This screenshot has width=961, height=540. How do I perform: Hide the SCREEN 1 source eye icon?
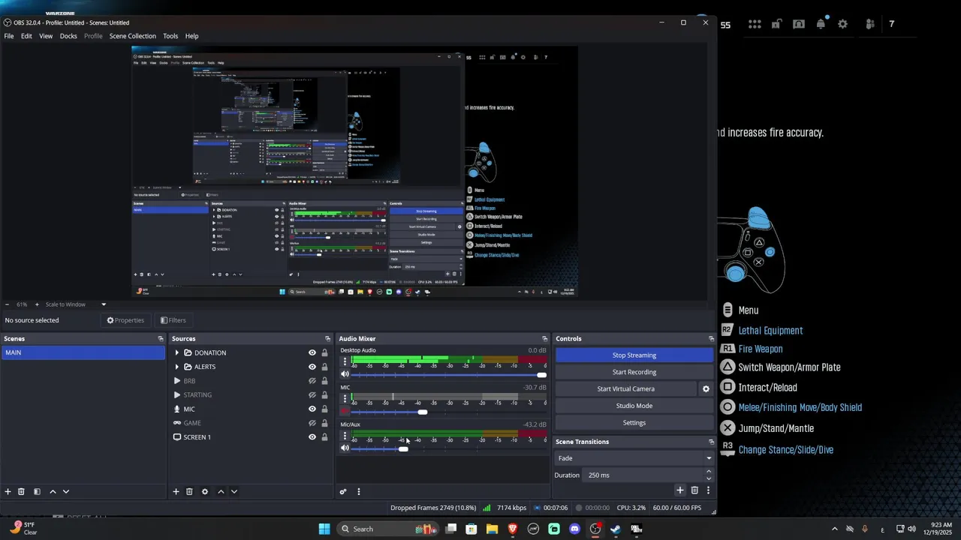tap(312, 437)
